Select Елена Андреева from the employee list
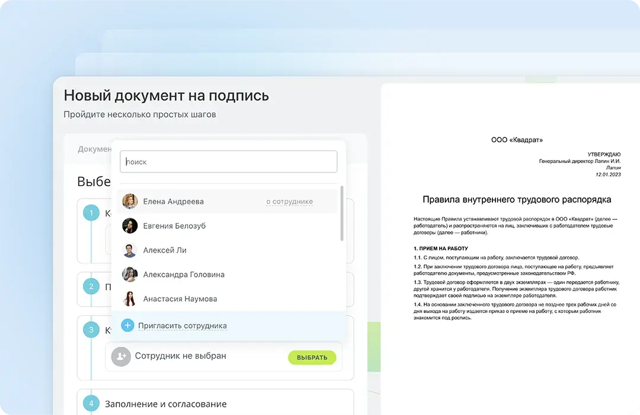The image size is (640, 415). (x=228, y=202)
